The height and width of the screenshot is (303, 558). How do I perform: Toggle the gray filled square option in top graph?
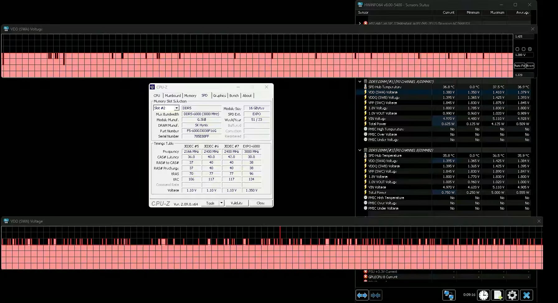tap(530, 49)
